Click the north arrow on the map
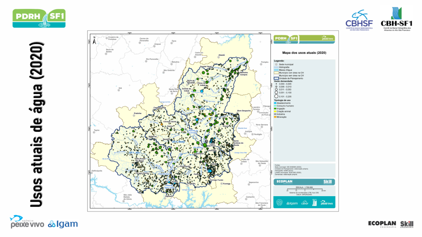 click(95, 40)
